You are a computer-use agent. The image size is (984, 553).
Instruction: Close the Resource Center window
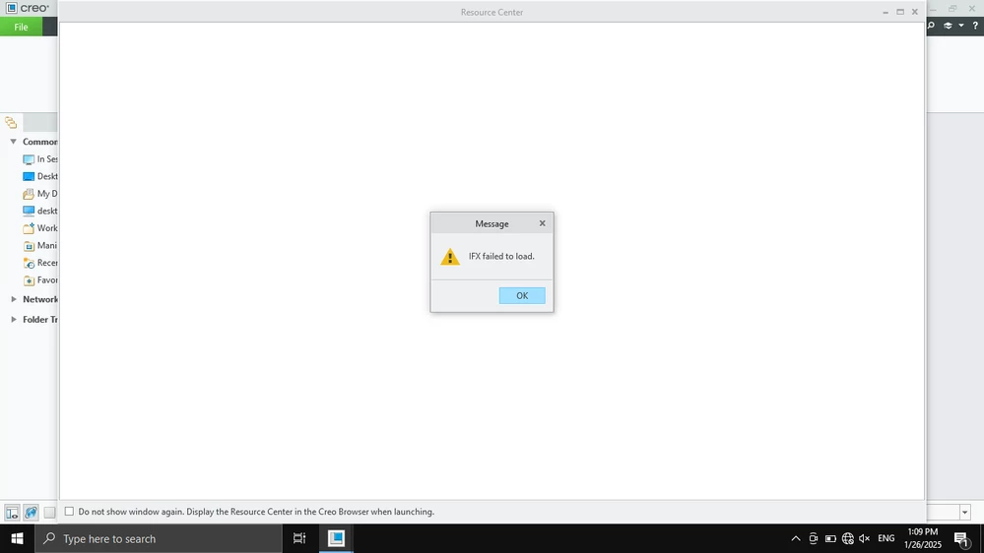point(915,12)
